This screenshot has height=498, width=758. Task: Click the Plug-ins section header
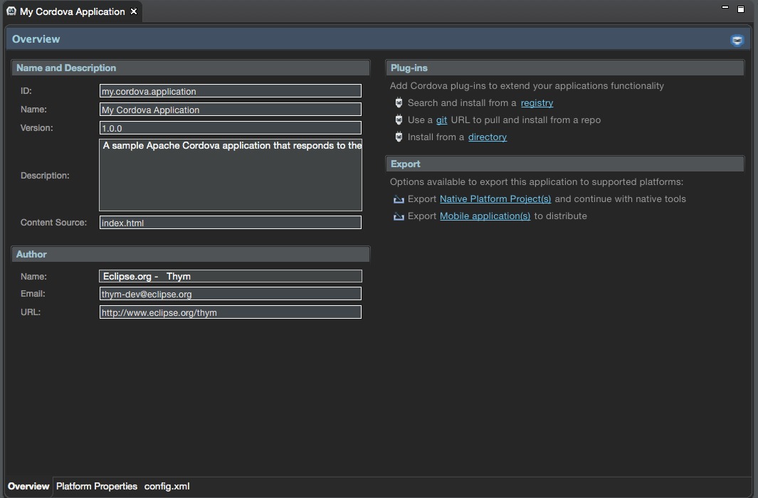pyautogui.click(x=564, y=68)
